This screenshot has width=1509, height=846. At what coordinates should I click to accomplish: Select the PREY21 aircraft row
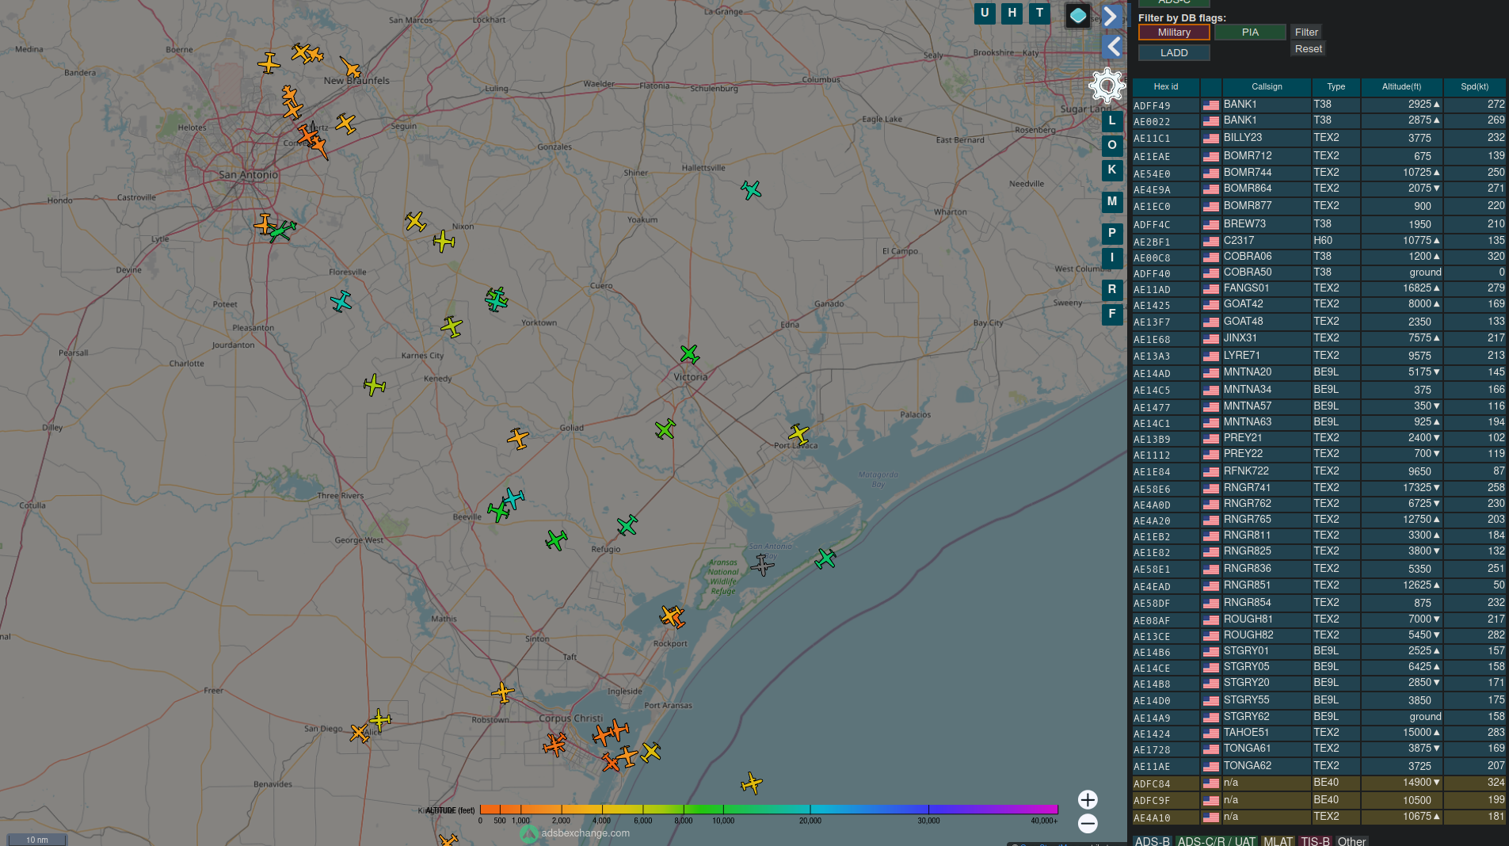coord(1318,438)
